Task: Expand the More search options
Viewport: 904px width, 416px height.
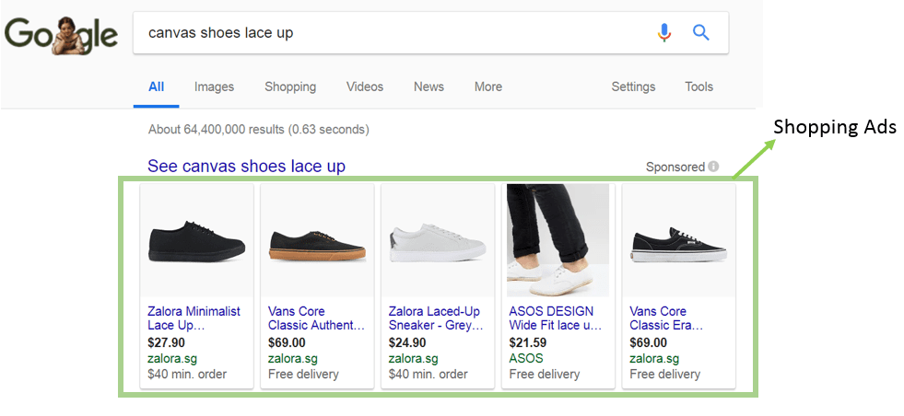Action: [x=488, y=87]
